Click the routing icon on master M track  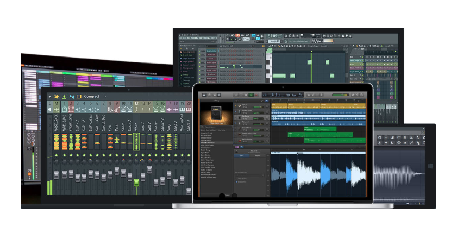click(57, 110)
